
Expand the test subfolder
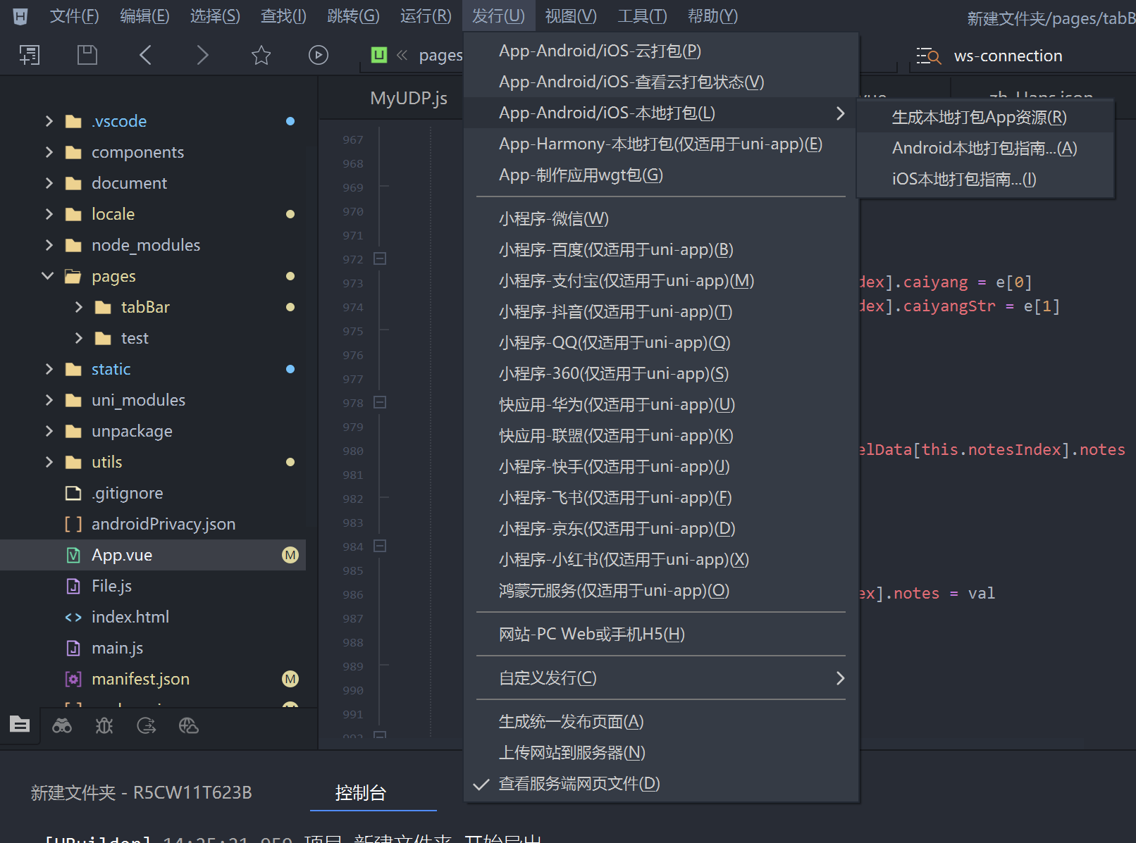78,338
